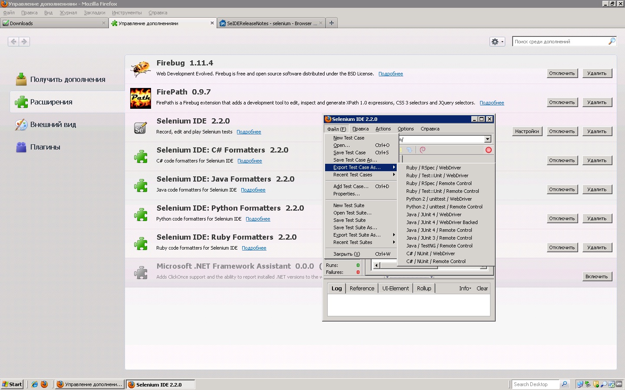Click the FirePath flame logo icon
The image size is (625, 390).
(x=141, y=98)
